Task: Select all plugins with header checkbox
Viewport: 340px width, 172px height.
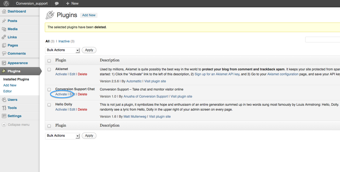Action: (x=49, y=61)
